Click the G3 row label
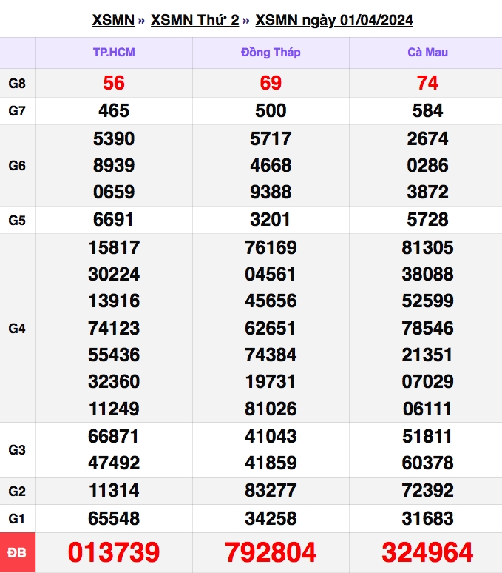Screen dimensions: 502x573 [x=17, y=450]
